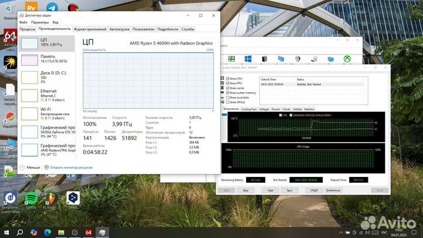Open the DeepL desktop shortcut
Screen dimensions: 423x238
click(x=73, y=198)
